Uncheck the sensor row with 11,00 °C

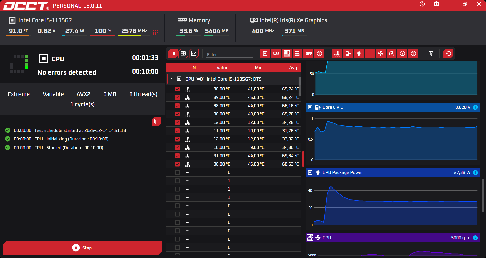pyautogui.click(x=177, y=131)
